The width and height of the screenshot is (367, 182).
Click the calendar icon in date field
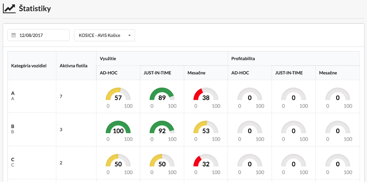coord(14,36)
